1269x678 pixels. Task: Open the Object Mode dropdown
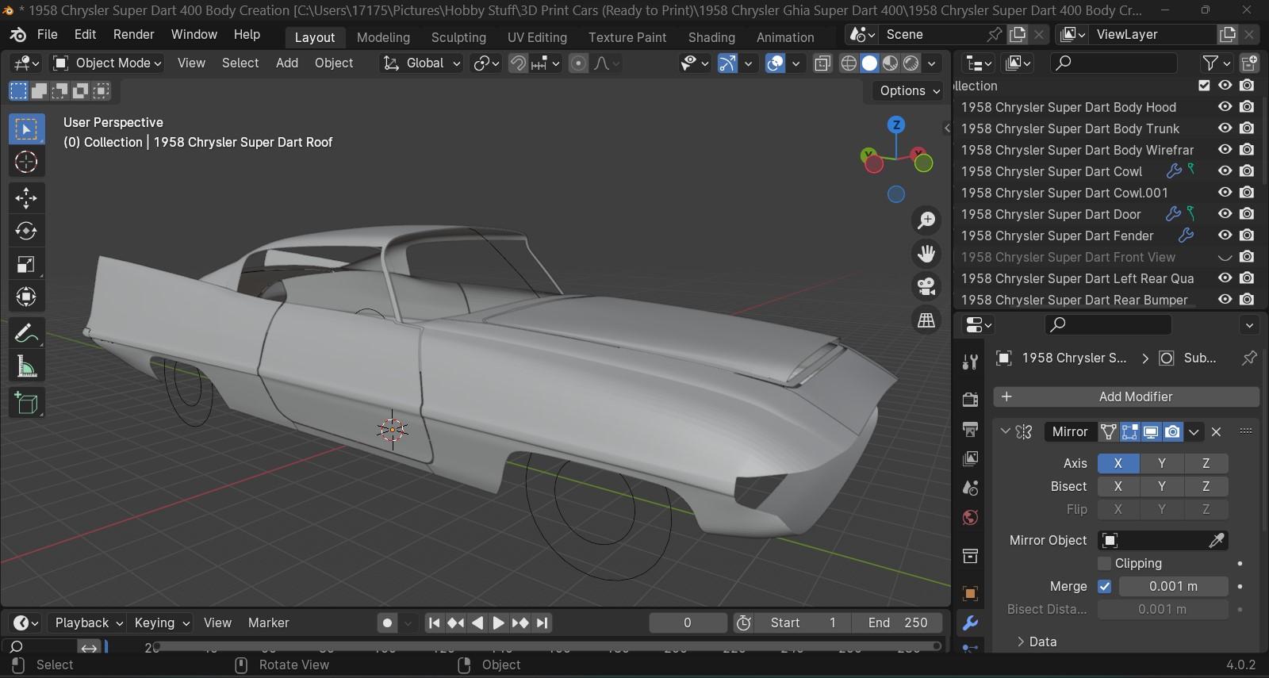pos(107,63)
